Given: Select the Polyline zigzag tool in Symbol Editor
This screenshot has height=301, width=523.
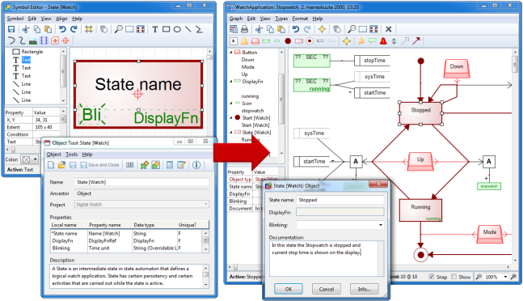Looking at the screenshot, I should tap(199, 29).
